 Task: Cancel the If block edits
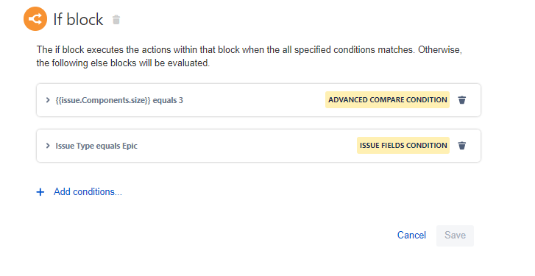411,235
